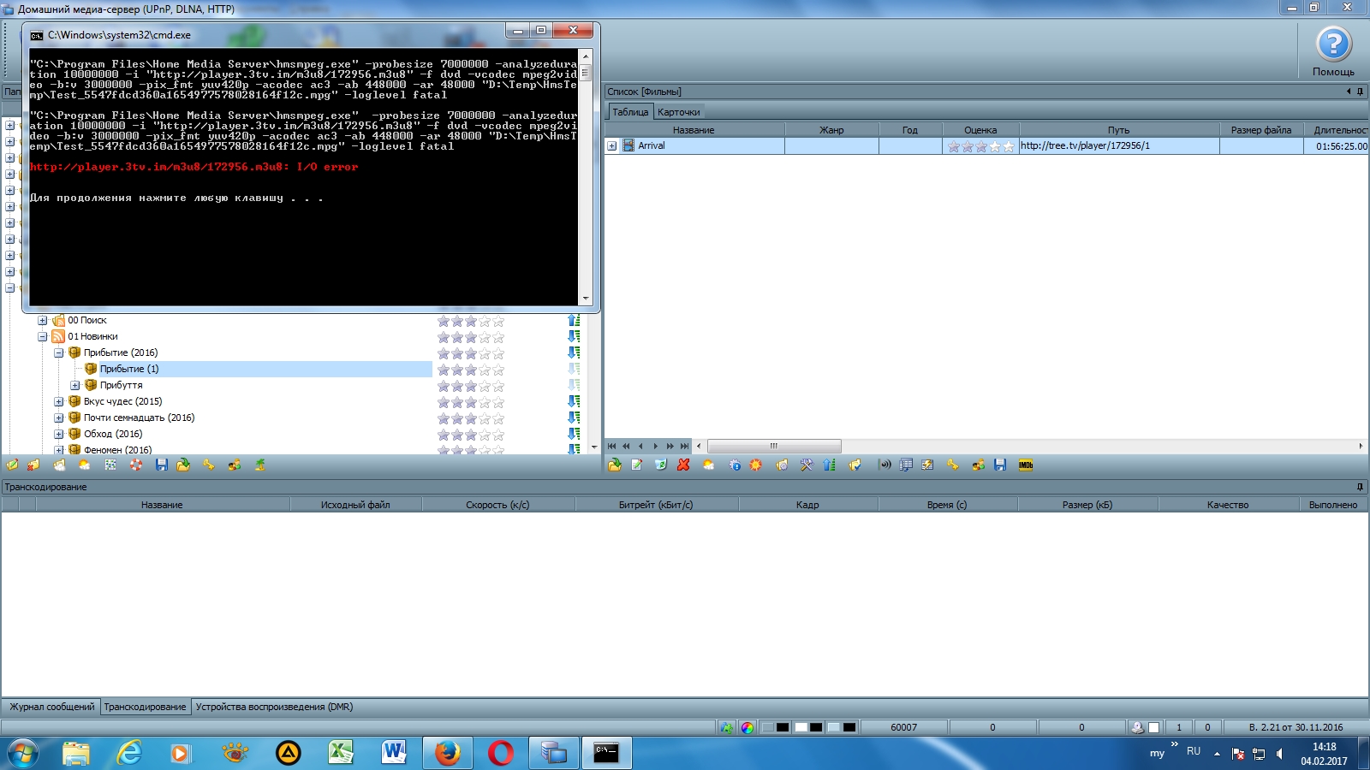Image resolution: width=1370 pixels, height=770 pixels.
Task: Expand the Вкус чудес (2015) folder
Action: (x=58, y=402)
